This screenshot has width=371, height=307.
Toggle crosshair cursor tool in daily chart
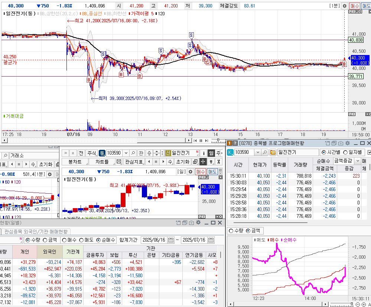(x=203, y=162)
